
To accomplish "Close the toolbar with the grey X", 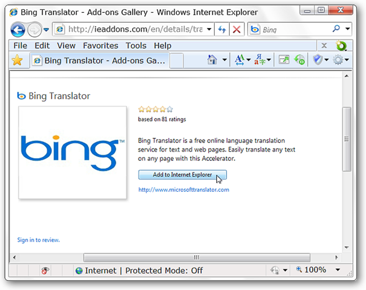I will coord(324,45).
